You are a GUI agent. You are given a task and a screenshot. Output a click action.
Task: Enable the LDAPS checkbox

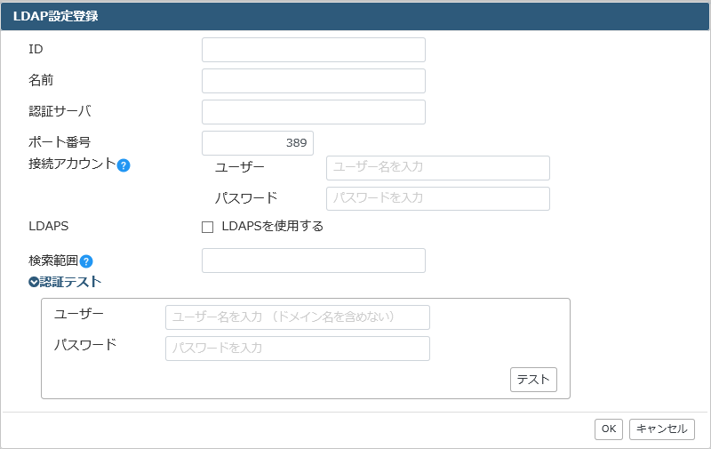(207, 227)
